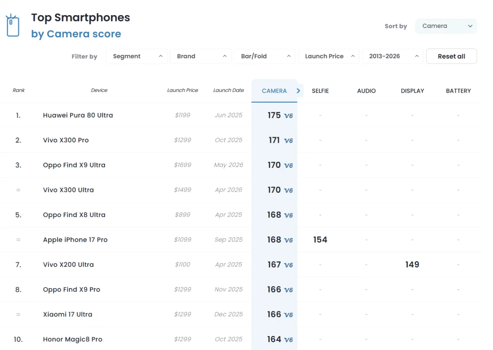
Task: Click the V6 badge for Xiaomi 17 Ultra
Action: [288, 315]
